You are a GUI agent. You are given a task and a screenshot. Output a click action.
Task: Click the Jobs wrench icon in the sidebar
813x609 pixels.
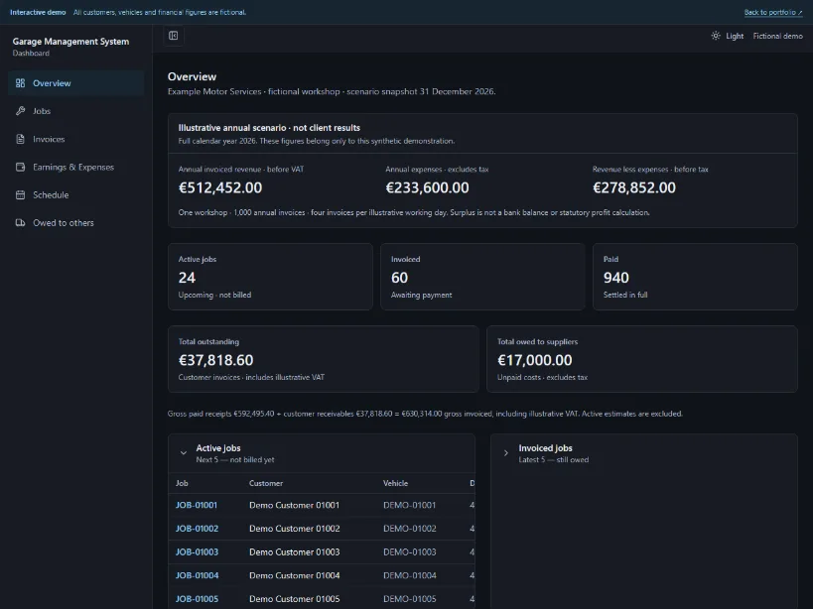point(20,111)
